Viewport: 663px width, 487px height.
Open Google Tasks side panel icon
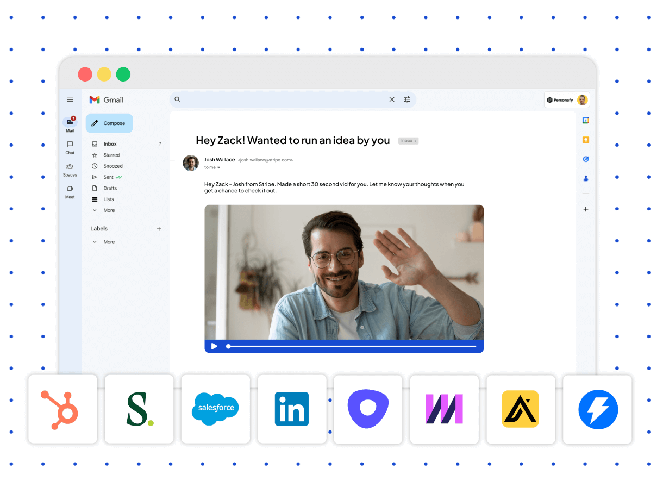(586, 159)
